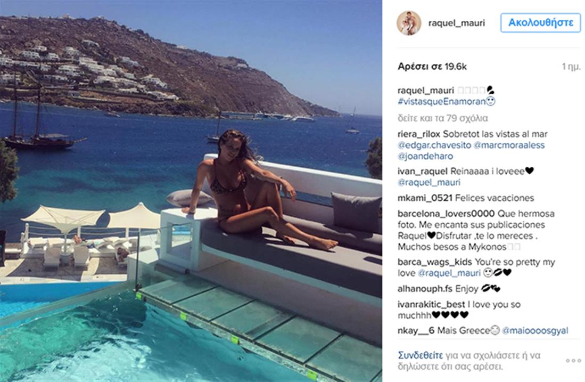Open raquel_mauri username in the post header
Image resolution: width=585 pixels, height=382 pixels.
[456, 23]
